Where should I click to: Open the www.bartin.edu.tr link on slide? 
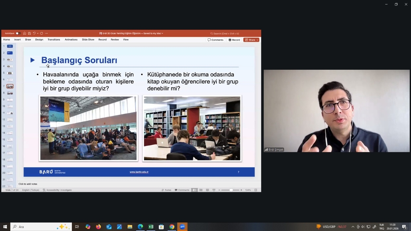tap(139, 172)
